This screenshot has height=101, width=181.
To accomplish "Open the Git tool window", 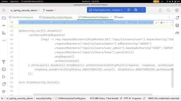I will point(4,92).
